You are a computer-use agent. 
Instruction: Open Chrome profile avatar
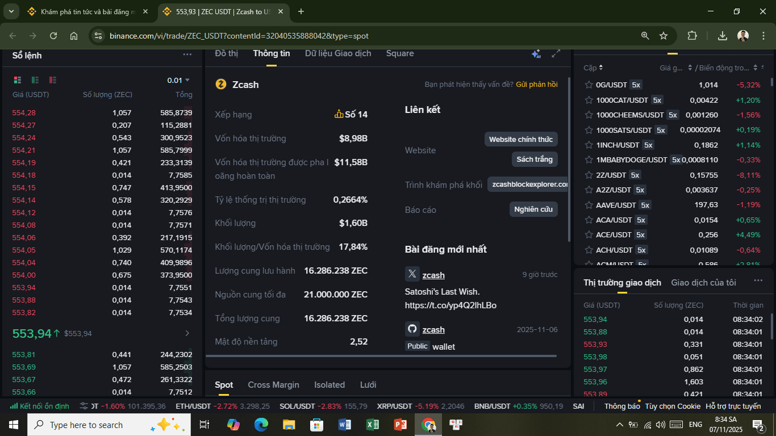[743, 36]
